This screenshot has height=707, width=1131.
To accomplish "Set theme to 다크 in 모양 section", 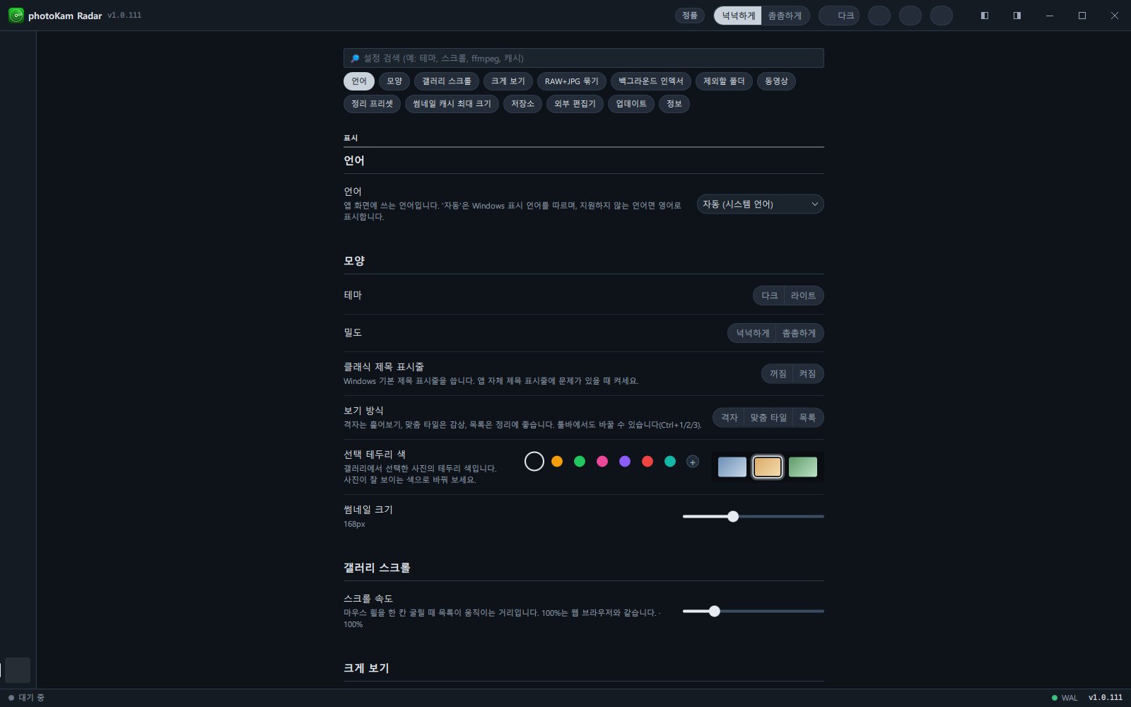I will pos(769,296).
